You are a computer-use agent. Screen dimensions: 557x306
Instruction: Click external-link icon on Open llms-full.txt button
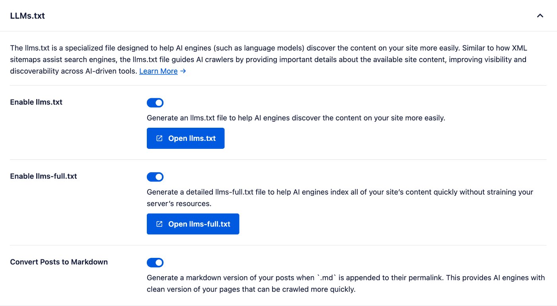160,224
